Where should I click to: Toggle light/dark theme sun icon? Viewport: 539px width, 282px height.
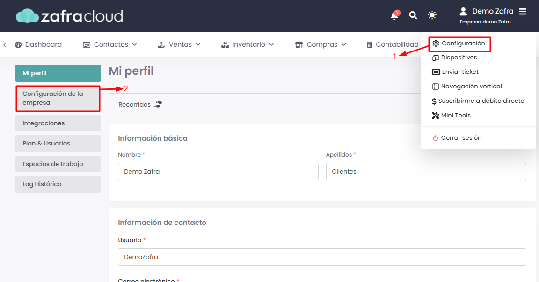[x=432, y=15]
